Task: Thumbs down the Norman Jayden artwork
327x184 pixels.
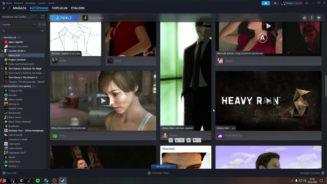Action: 189,140
